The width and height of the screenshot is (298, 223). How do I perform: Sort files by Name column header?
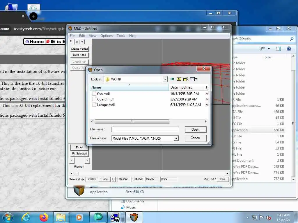(x=129, y=87)
